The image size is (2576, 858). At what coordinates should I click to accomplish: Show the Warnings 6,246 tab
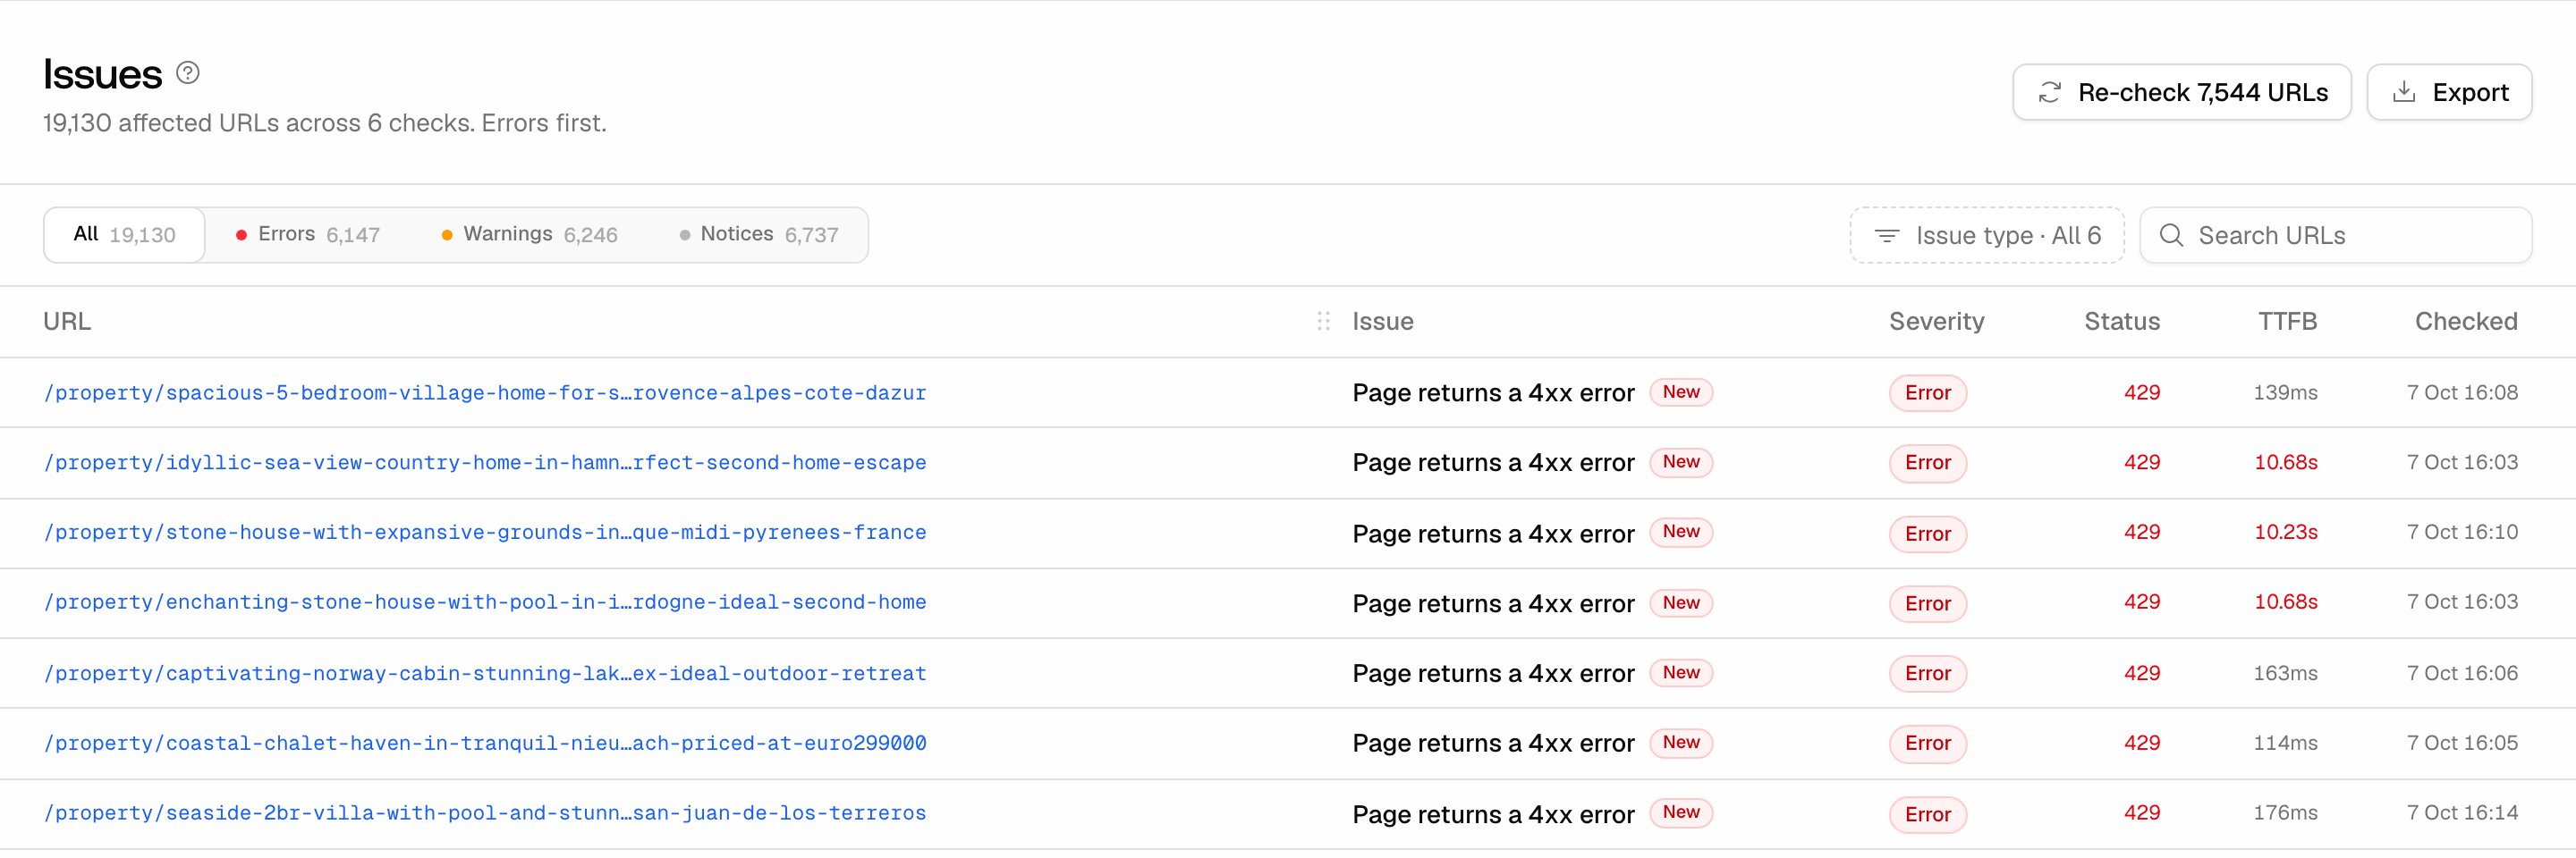(x=530, y=235)
